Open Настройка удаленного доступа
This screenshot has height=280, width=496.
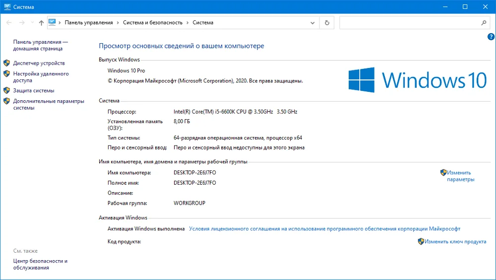[41, 77]
